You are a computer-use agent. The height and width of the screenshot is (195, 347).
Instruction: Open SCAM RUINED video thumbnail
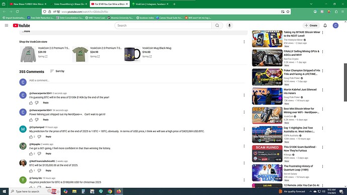click(267, 154)
